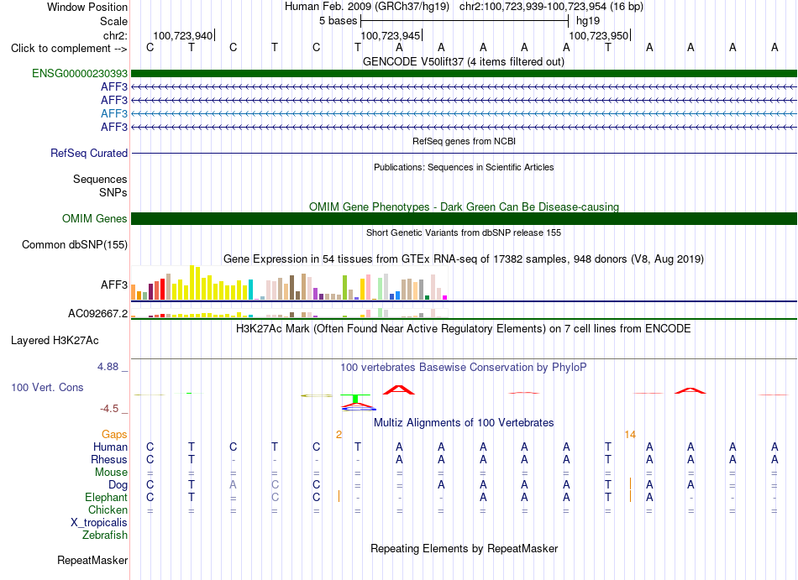Click '100 vertebrates Basewise Conservation by PhyloP' title
This screenshot has width=798, height=580.
[x=463, y=367]
